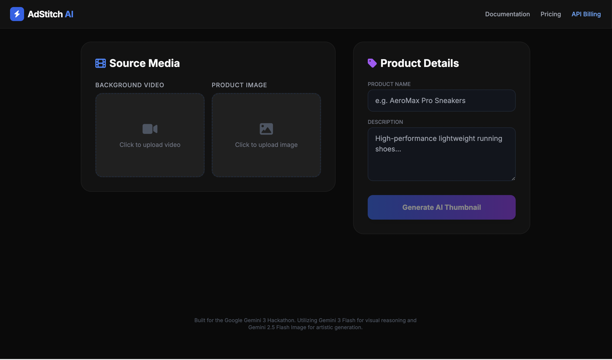Screen dimensions: 612x360
Task: Click the description textarea resize handle
Action: pyautogui.click(x=513, y=178)
